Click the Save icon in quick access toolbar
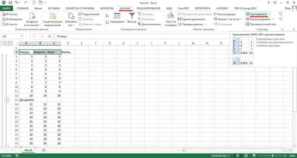This screenshot has height=158, width=297. (x=10, y=3)
